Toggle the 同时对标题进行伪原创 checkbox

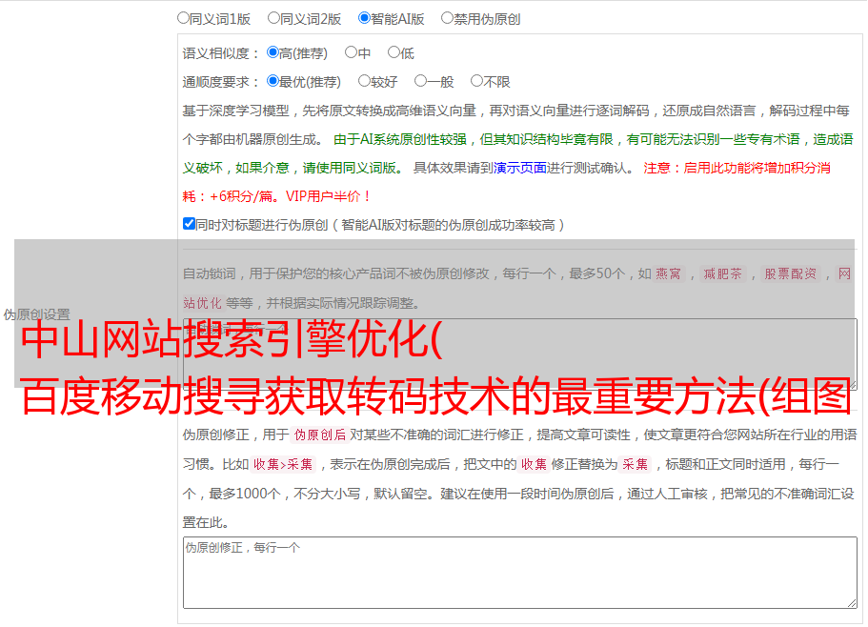189,224
